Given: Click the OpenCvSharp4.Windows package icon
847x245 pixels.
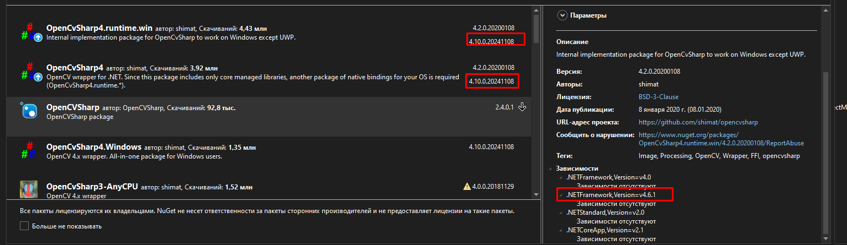Looking at the screenshot, I should (x=29, y=150).
